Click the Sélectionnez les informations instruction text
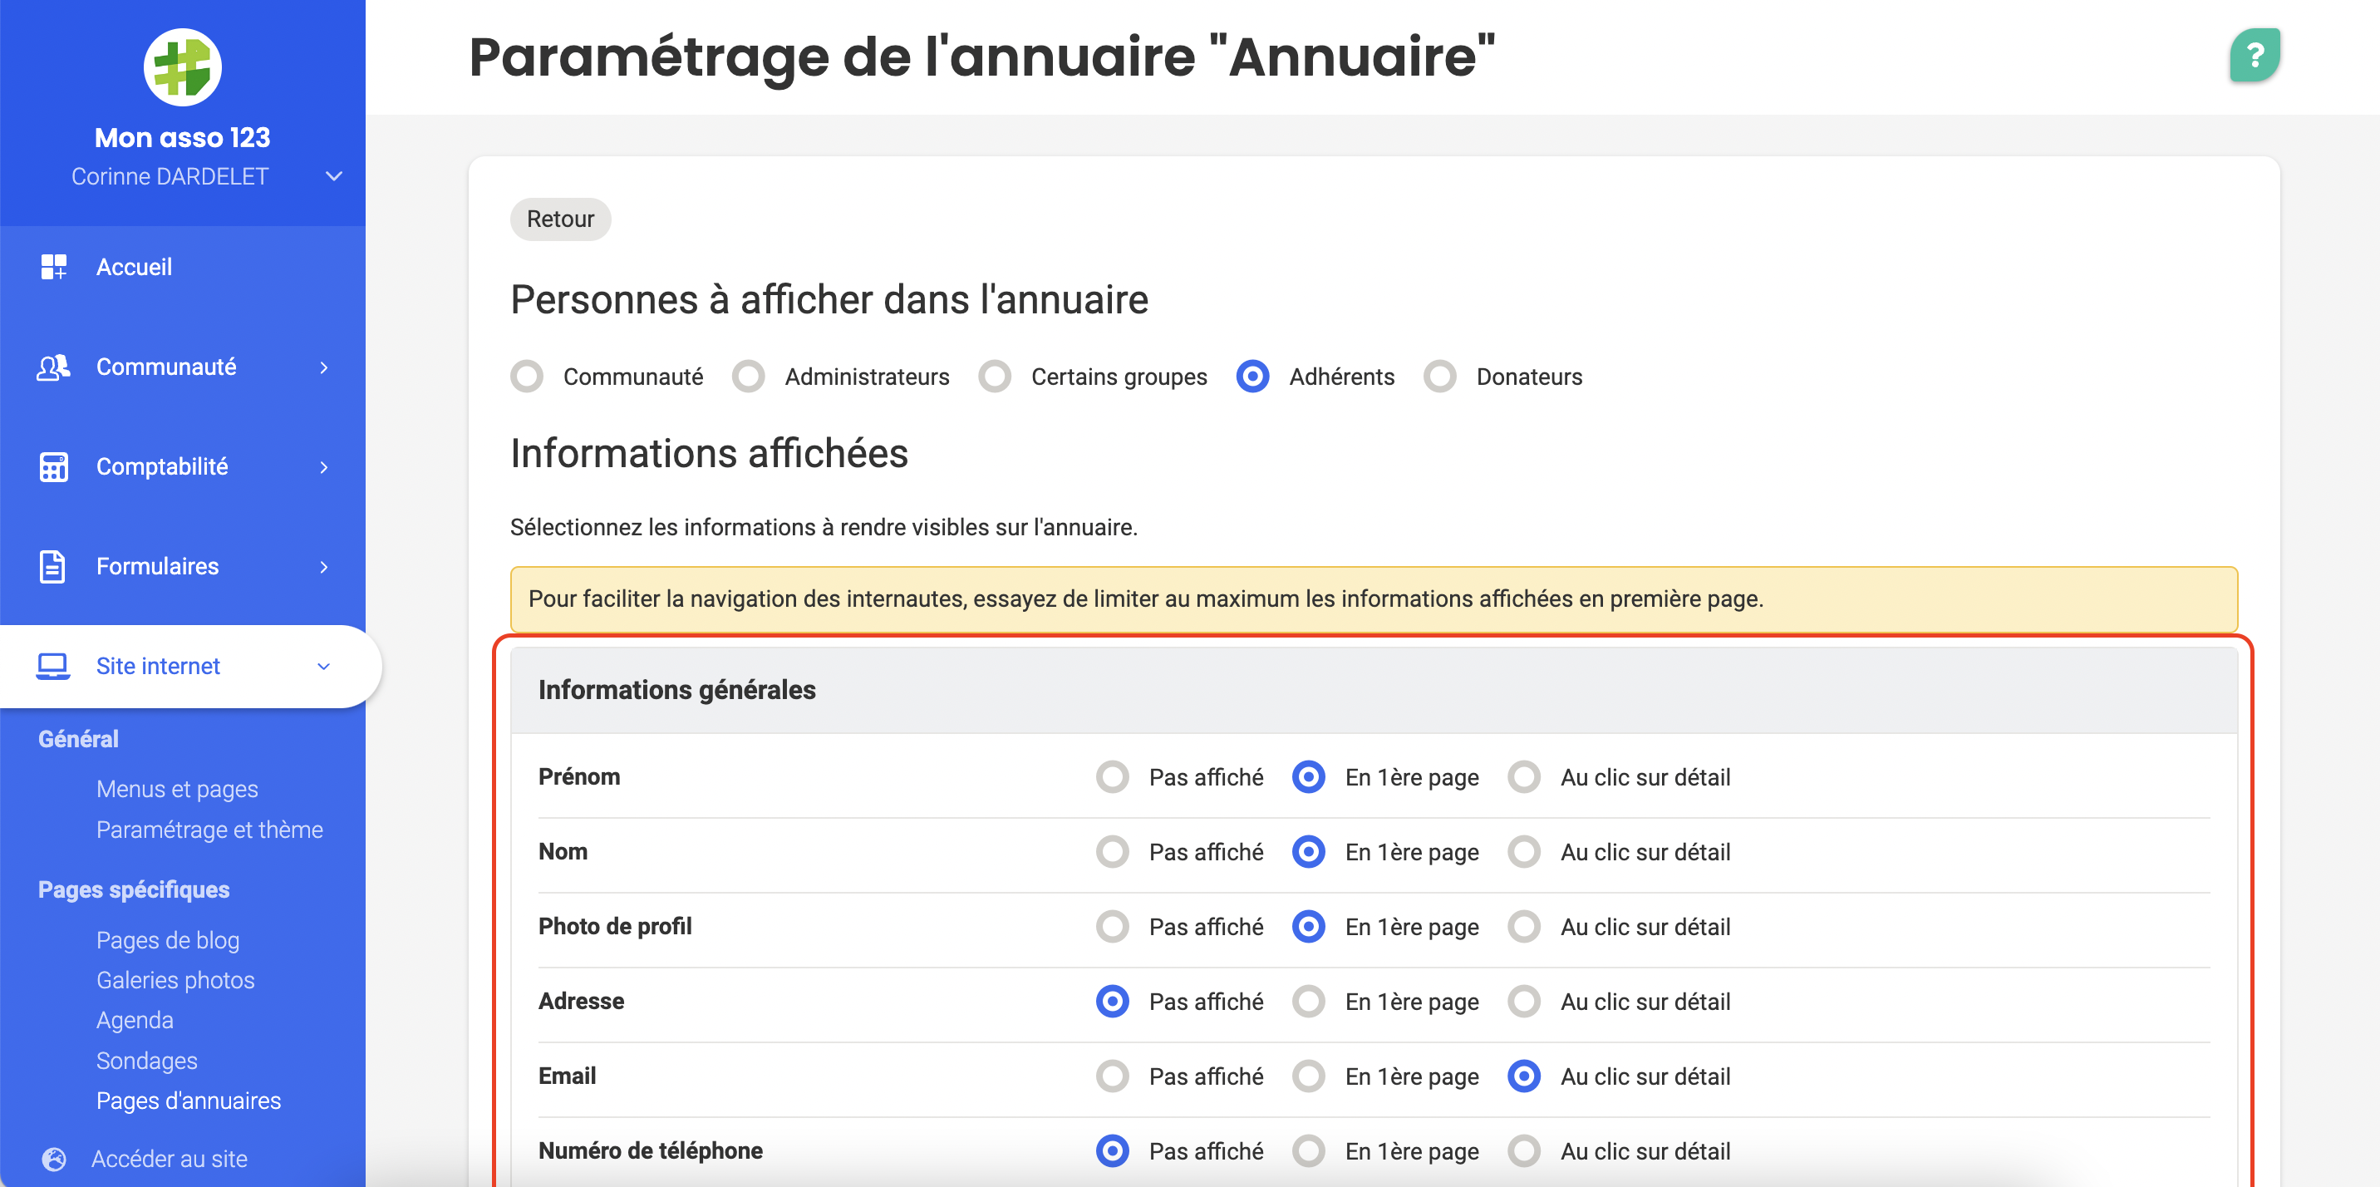2380x1187 pixels. (x=824, y=527)
